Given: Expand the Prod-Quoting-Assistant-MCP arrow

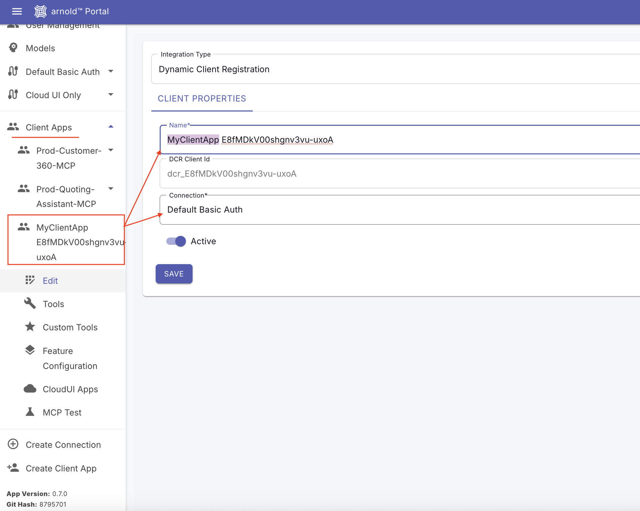Looking at the screenshot, I should 111,189.
